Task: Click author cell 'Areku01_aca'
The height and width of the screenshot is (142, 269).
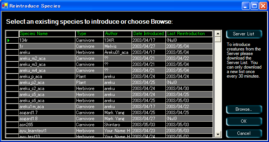Action: click(x=118, y=52)
